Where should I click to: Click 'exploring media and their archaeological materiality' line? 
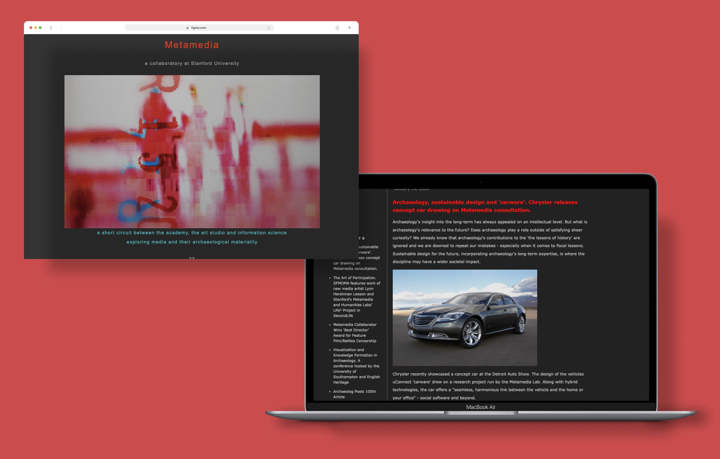192,242
